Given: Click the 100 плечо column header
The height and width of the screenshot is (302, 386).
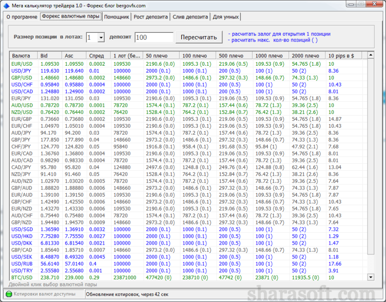Looking at the screenshot, I should pyautogui.click(x=198, y=55).
